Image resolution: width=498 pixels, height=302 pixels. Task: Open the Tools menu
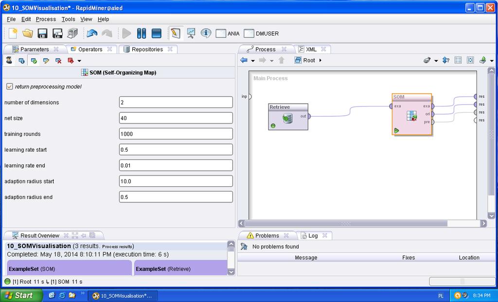pyautogui.click(x=68, y=19)
